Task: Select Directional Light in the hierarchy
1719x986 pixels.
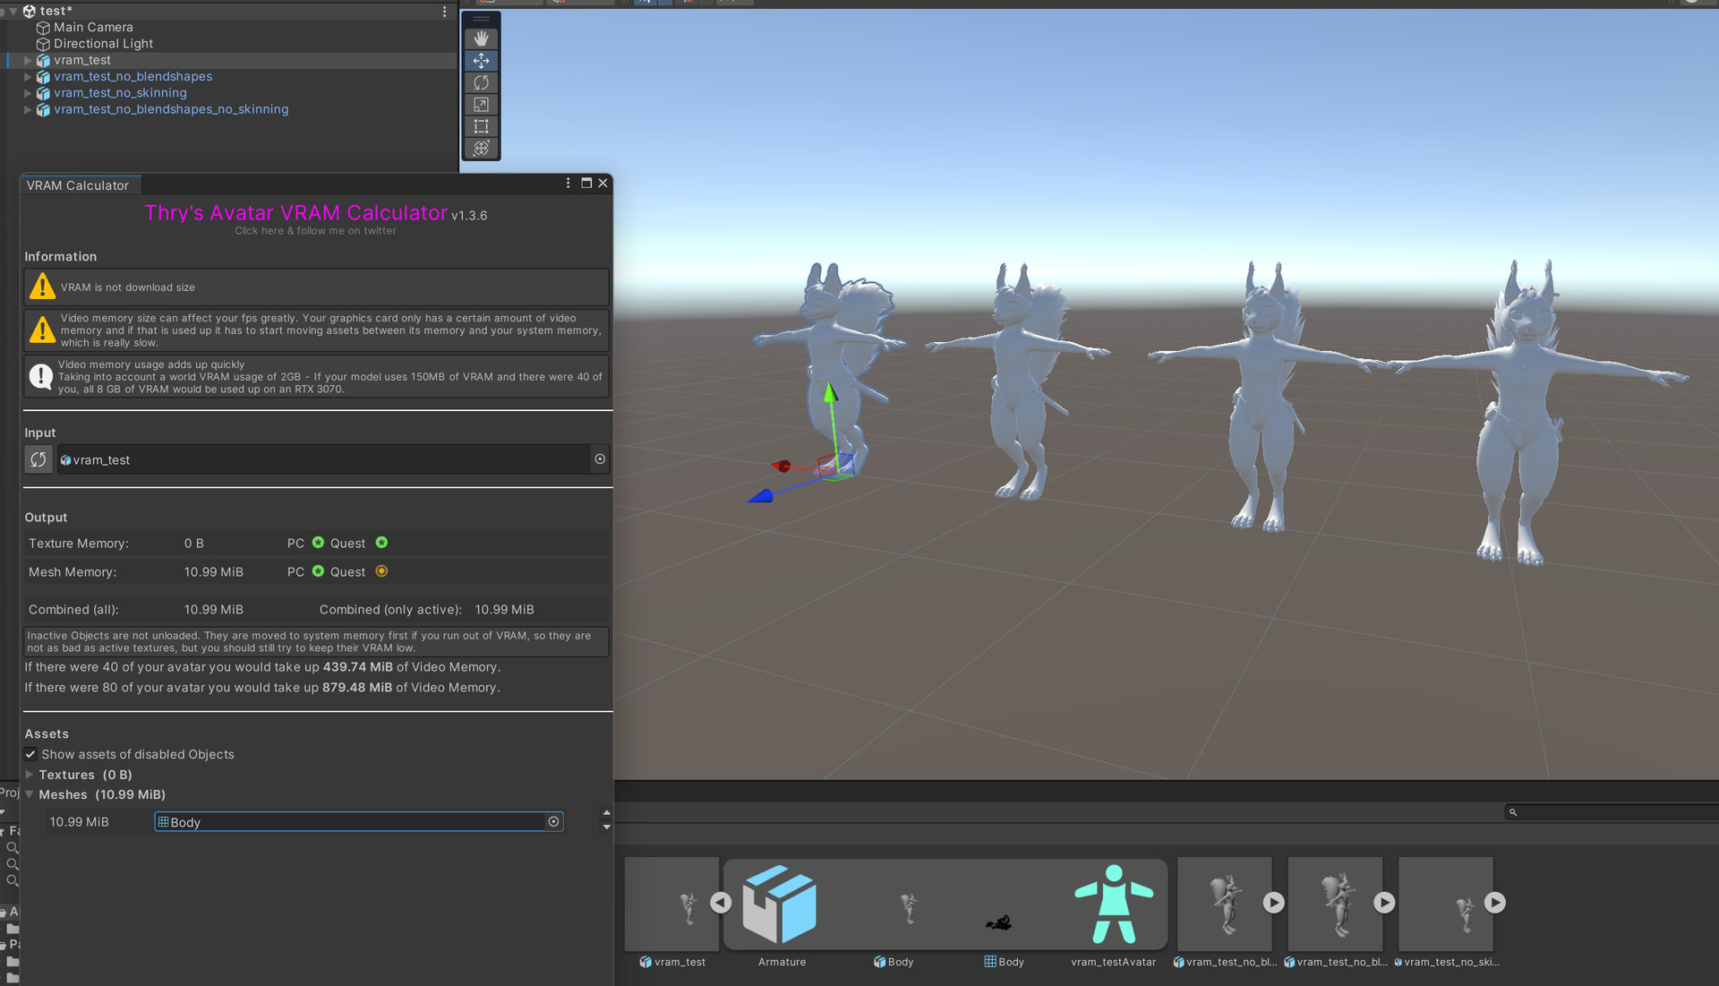Action: pyautogui.click(x=103, y=44)
